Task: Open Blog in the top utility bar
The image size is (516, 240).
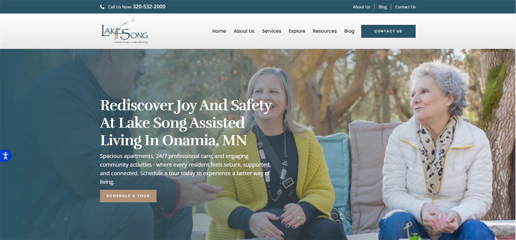Action: pos(382,7)
